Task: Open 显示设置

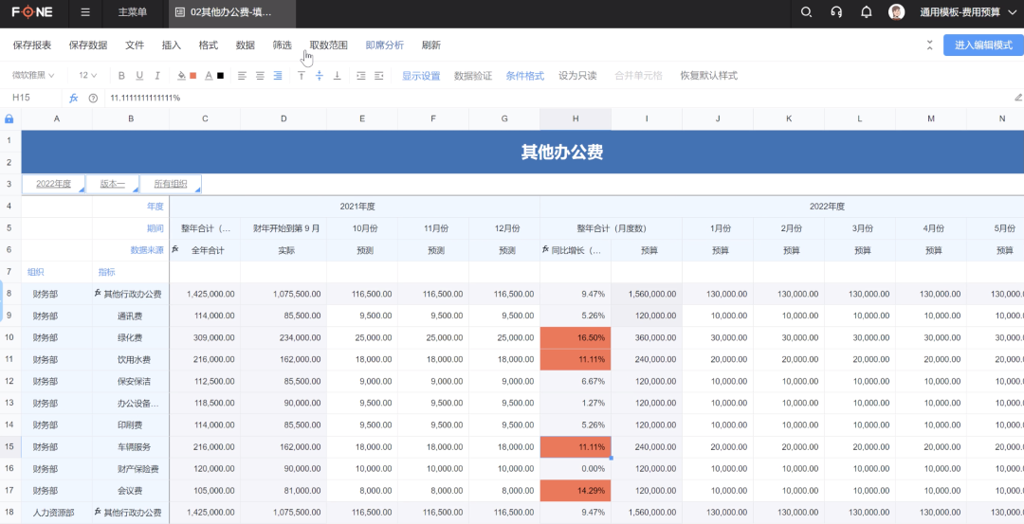Action: [421, 76]
